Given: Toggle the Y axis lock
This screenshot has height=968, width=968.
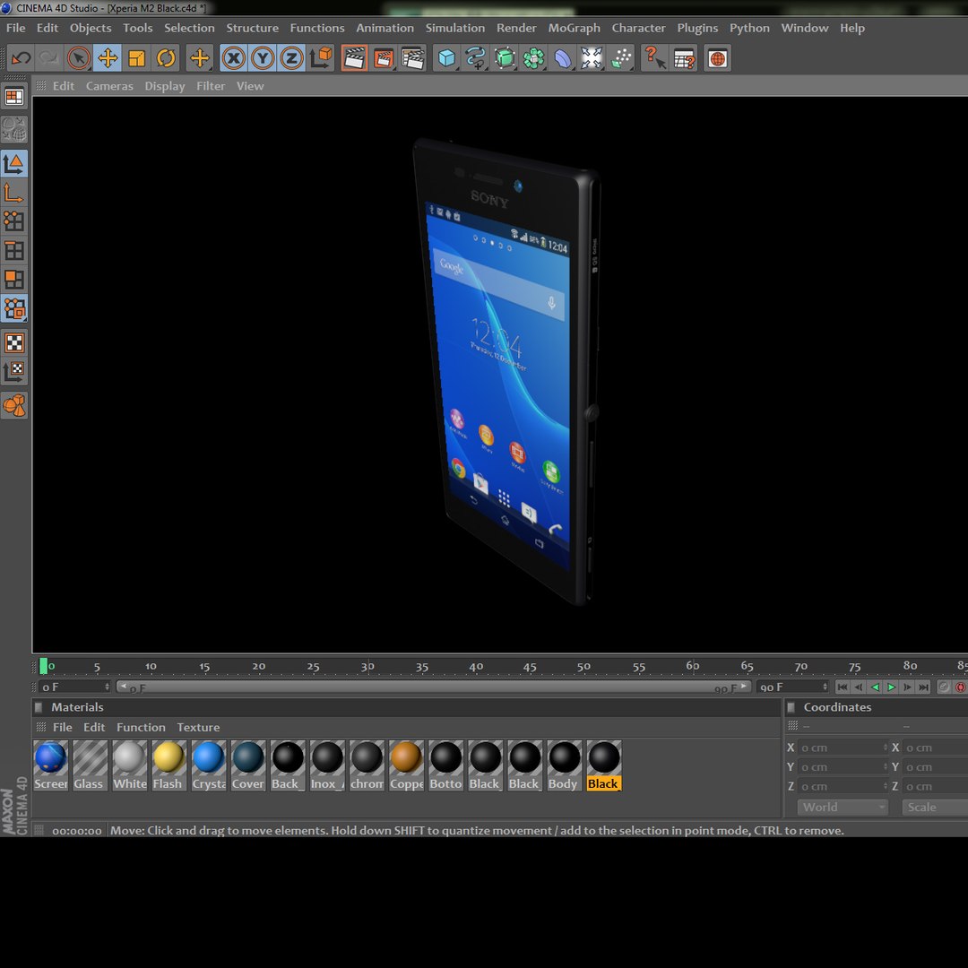Looking at the screenshot, I should tap(263, 58).
